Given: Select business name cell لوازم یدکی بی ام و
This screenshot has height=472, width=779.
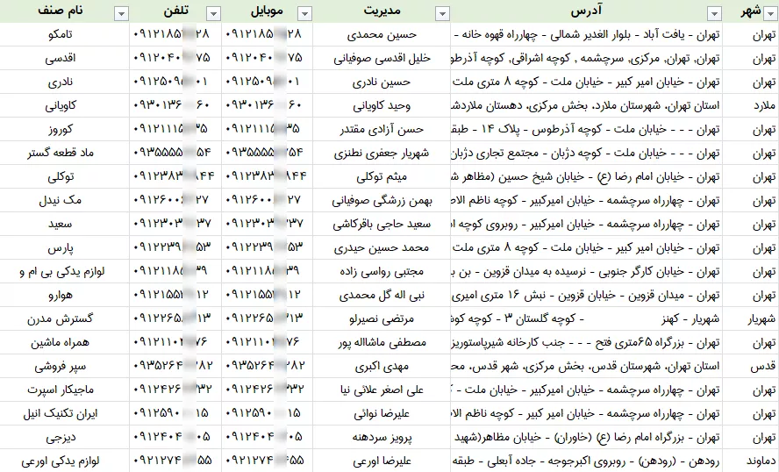Looking at the screenshot, I should tap(65, 271).
